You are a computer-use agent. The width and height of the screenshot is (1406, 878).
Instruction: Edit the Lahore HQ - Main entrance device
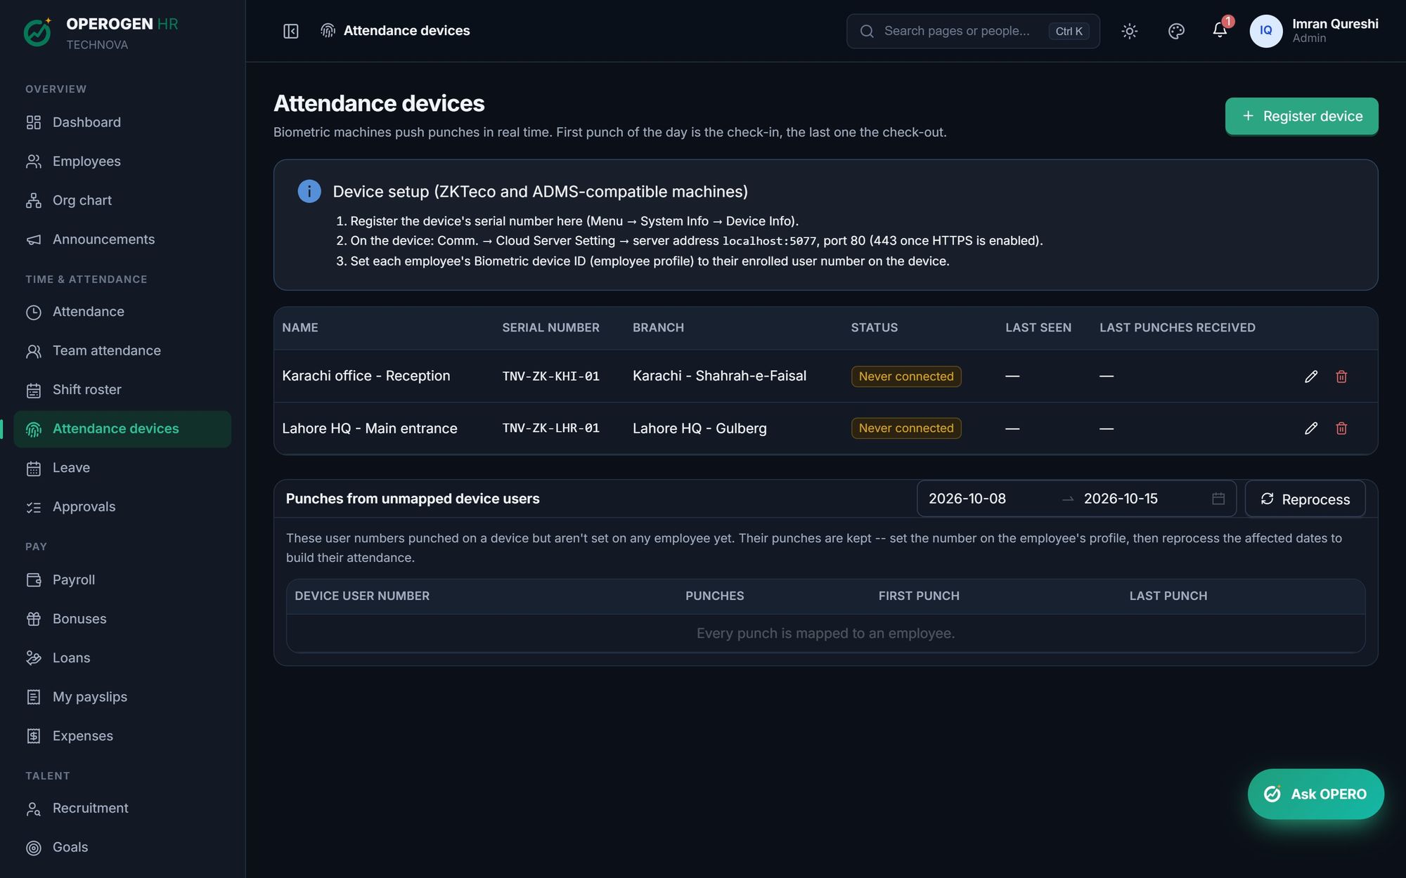coord(1311,428)
